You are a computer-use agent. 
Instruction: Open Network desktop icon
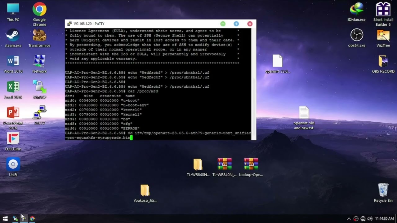click(x=39, y=64)
